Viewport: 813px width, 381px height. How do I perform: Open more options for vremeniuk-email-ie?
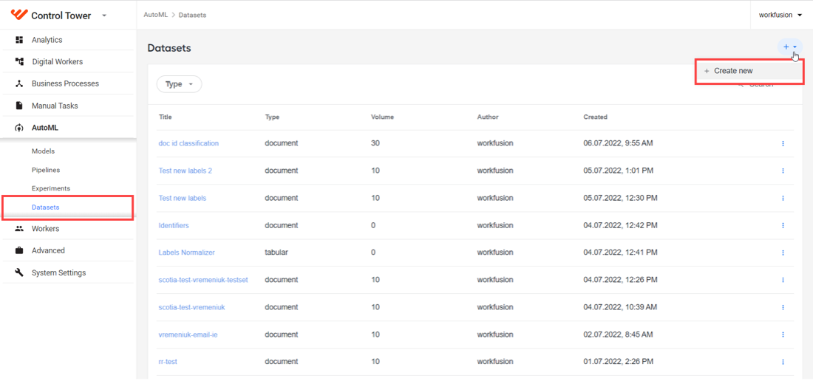pyautogui.click(x=783, y=334)
